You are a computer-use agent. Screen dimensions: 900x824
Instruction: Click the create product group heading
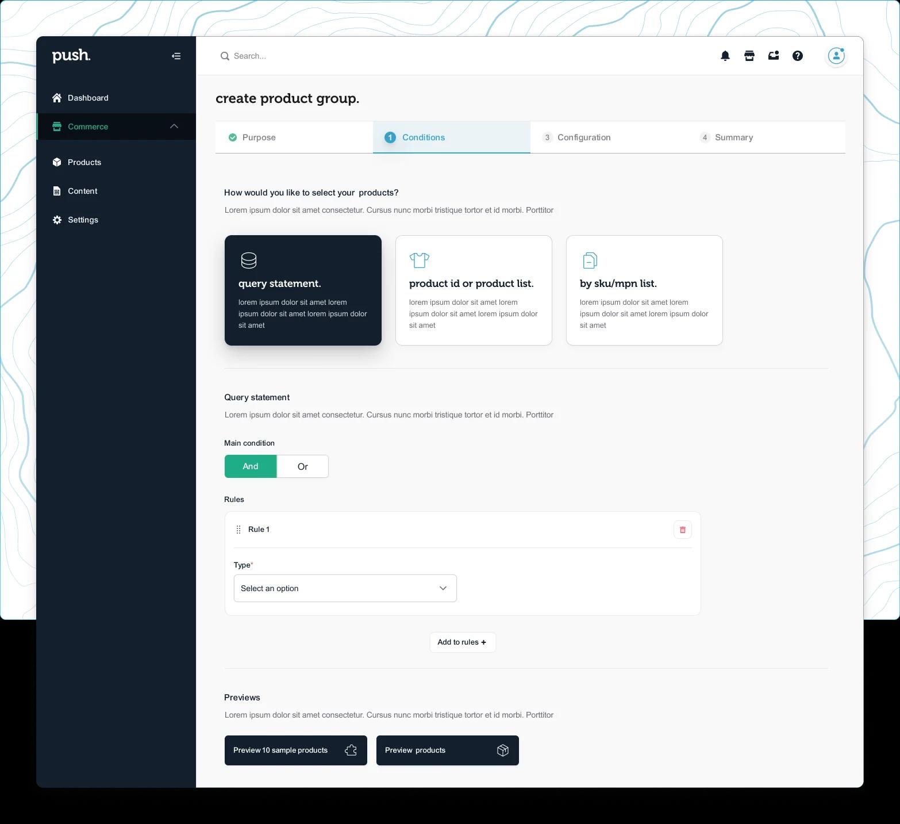tap(287, 98)
